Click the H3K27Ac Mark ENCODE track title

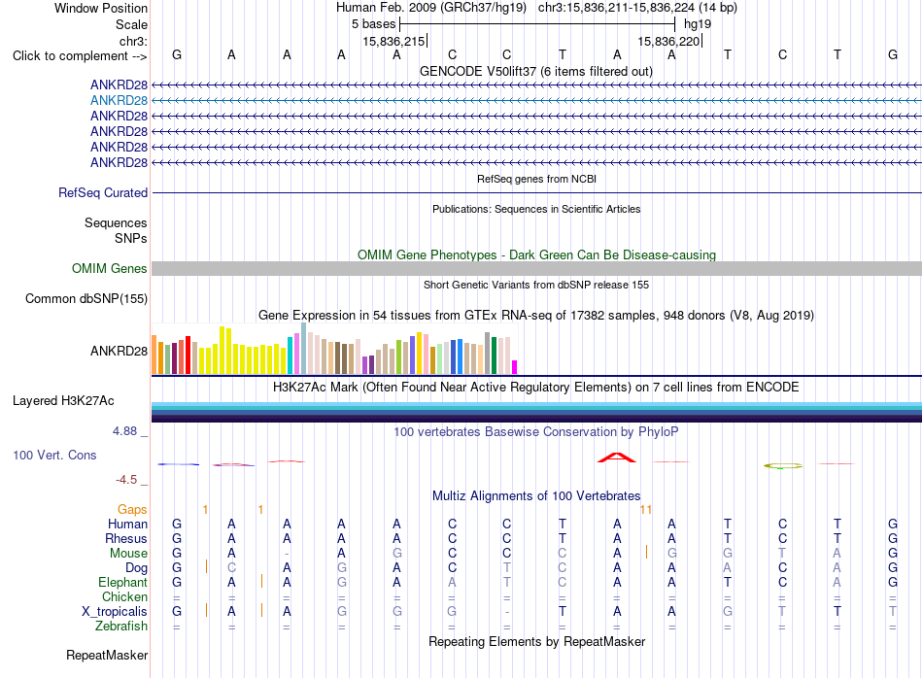point(536,388)
